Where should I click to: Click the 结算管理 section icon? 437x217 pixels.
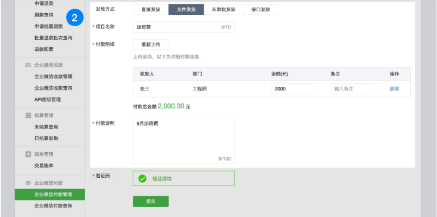click(28, 115)
